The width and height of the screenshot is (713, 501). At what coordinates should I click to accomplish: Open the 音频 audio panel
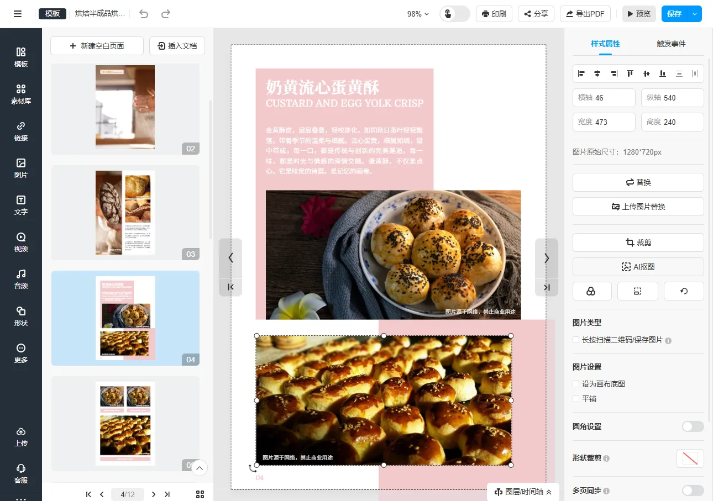click(x=21, y=279)
